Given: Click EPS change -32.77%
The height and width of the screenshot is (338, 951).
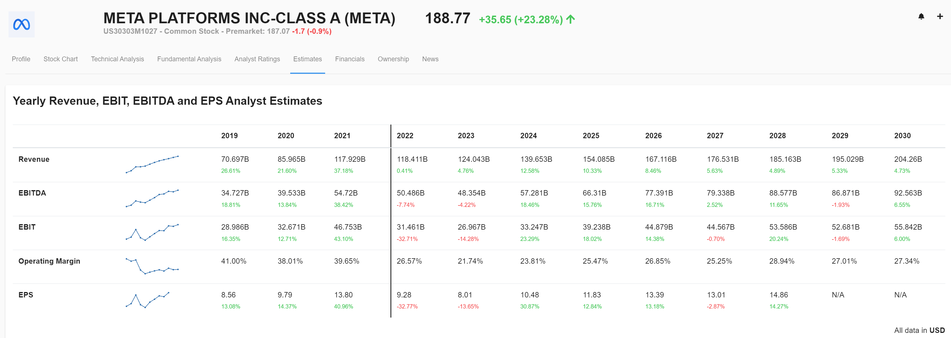Looking at the screenshot, I should pos(407,306).
